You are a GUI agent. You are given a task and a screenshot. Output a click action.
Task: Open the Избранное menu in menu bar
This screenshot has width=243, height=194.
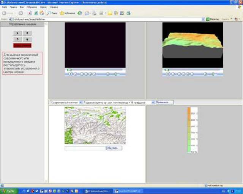point(32,7)
